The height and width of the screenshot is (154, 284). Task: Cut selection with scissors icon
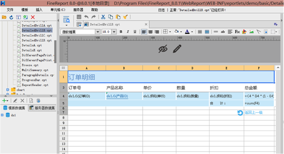pos(103,17)
